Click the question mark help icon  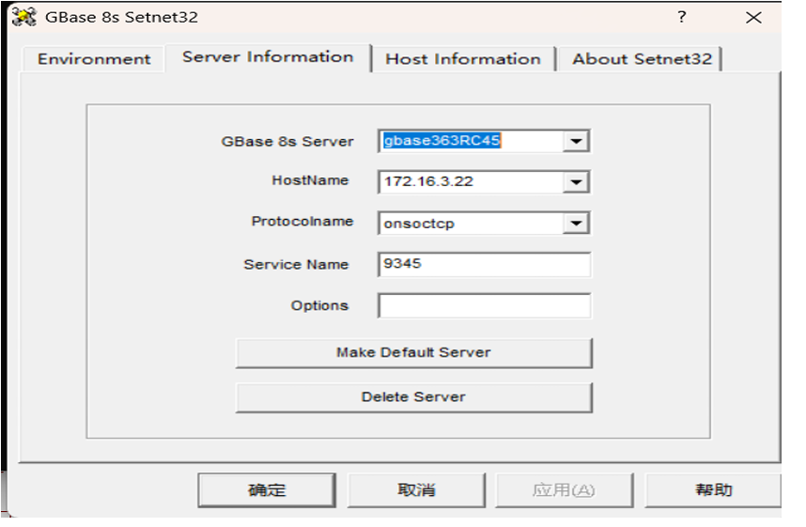pyautogui.click(x=682, y=17)
